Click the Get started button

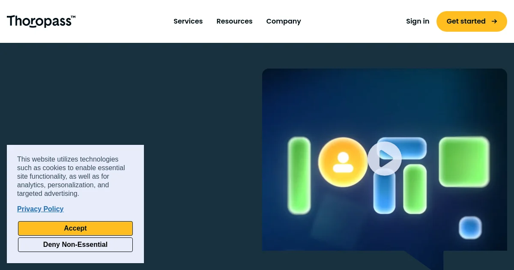click(x=472, y=21)
